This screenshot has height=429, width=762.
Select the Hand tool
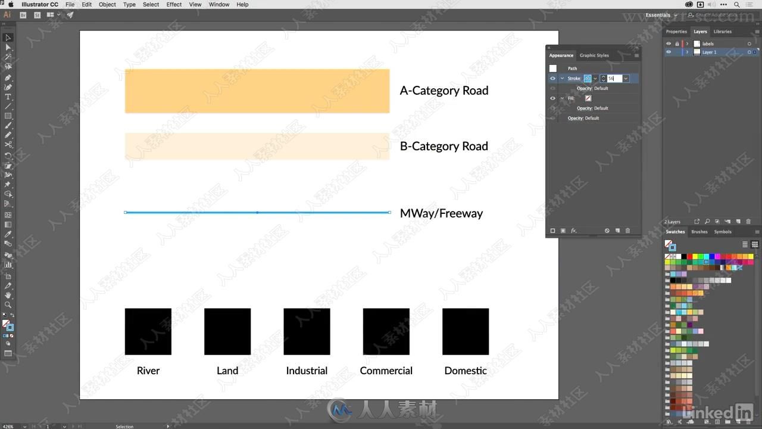(8, 295)
